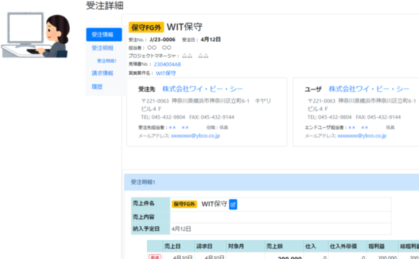Click the 受注先 TEL 045-432-9804 text
The width and height of the screenshot is (419, 259).
pos(163,117)
